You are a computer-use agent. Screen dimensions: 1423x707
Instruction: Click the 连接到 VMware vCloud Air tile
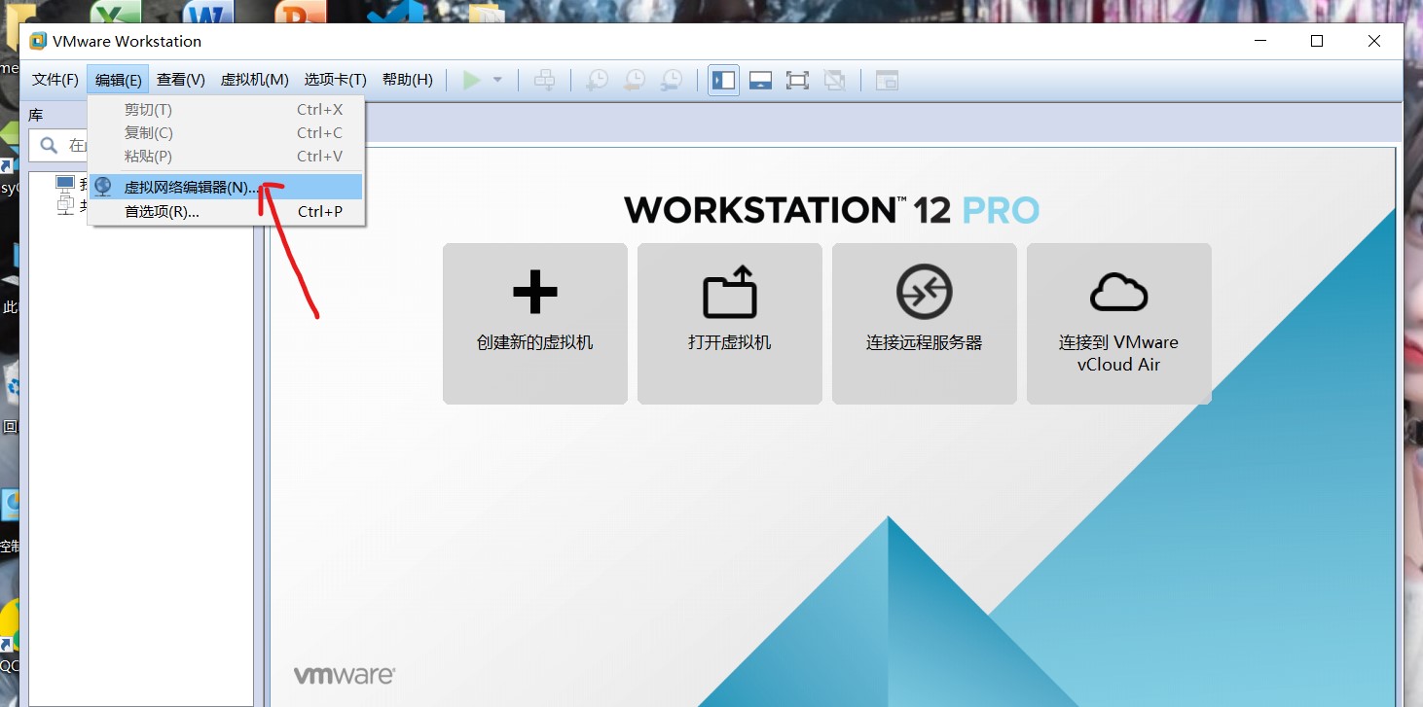click(1119, 323)
